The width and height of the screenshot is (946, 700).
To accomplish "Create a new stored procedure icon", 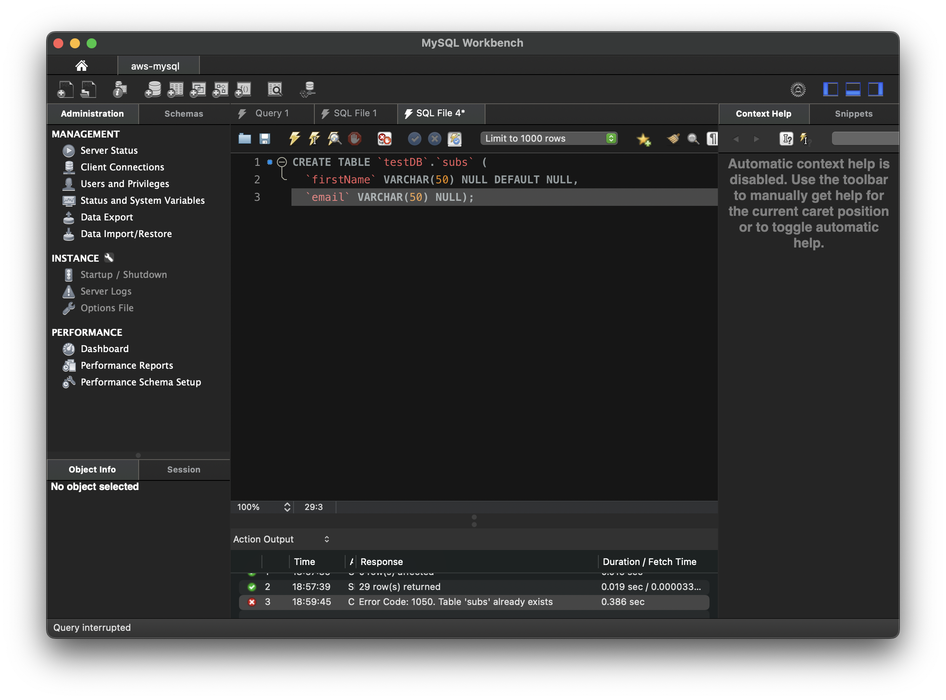I will point(220,90).
